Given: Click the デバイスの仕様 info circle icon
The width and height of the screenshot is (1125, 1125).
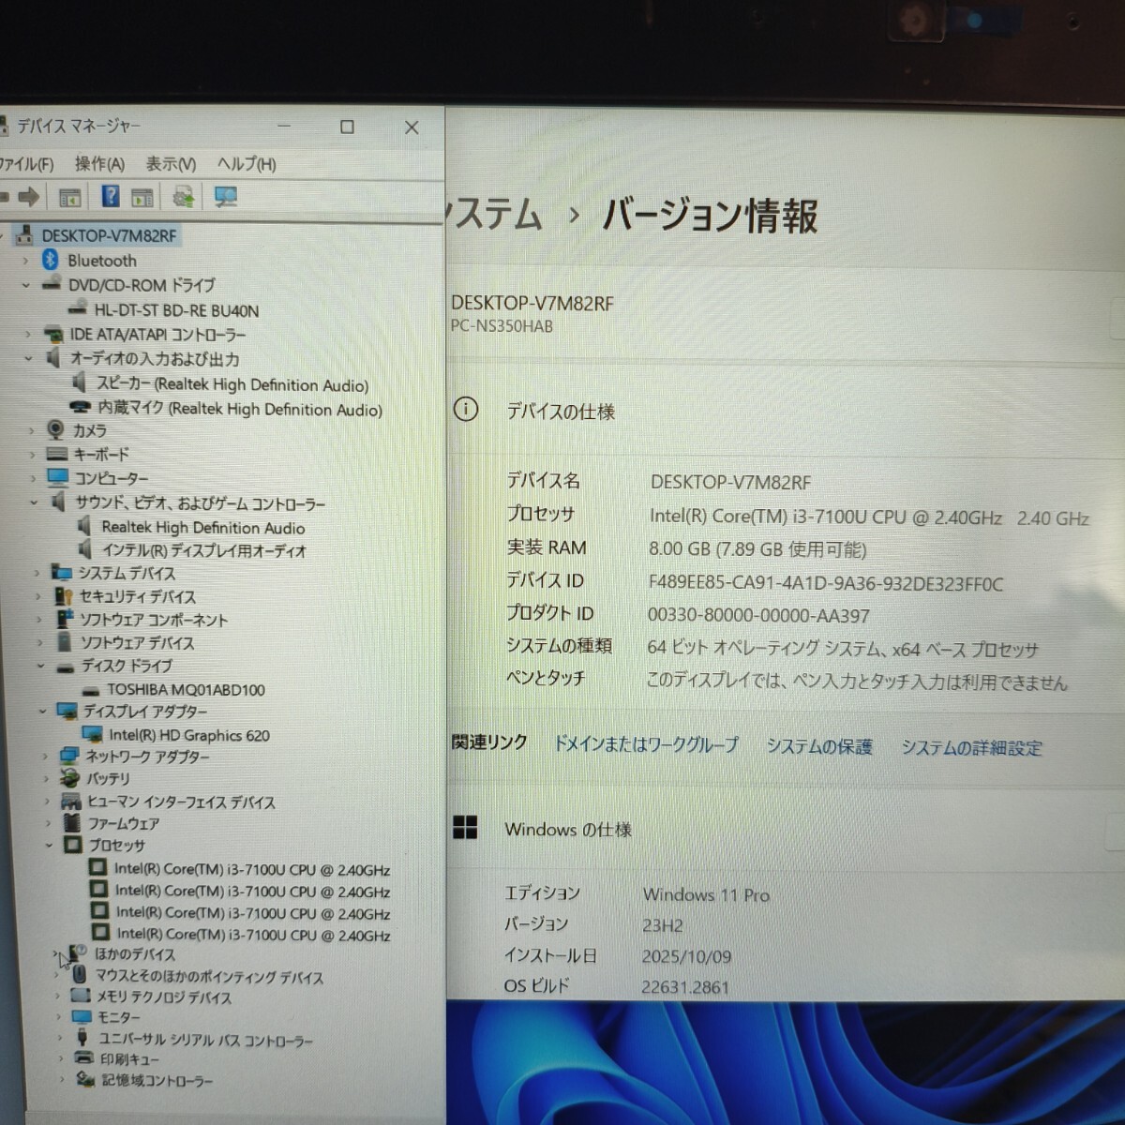Looking at the screenshot, I should click(x=466, y=410).
